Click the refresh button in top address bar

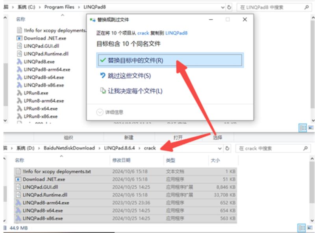(229, 7)
